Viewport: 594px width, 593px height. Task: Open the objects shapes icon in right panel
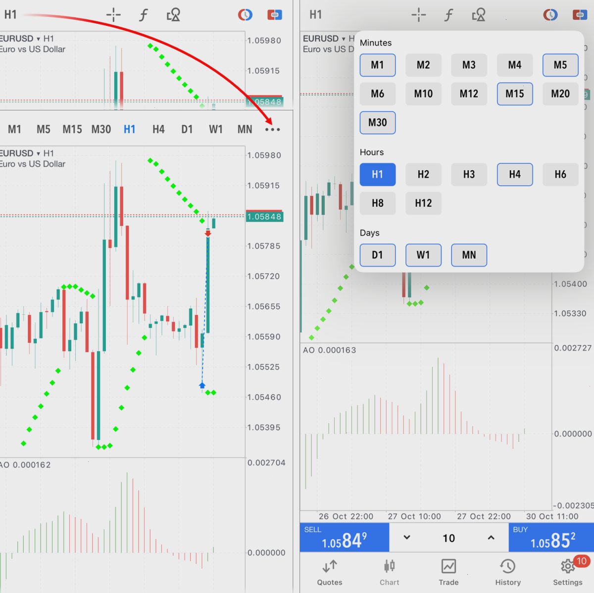(x=479, y=15)
